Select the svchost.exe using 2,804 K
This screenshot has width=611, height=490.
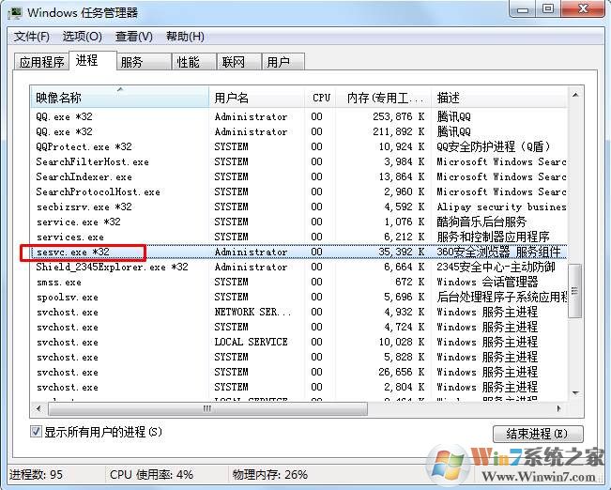pyautogui.click(x=298, y=387)
